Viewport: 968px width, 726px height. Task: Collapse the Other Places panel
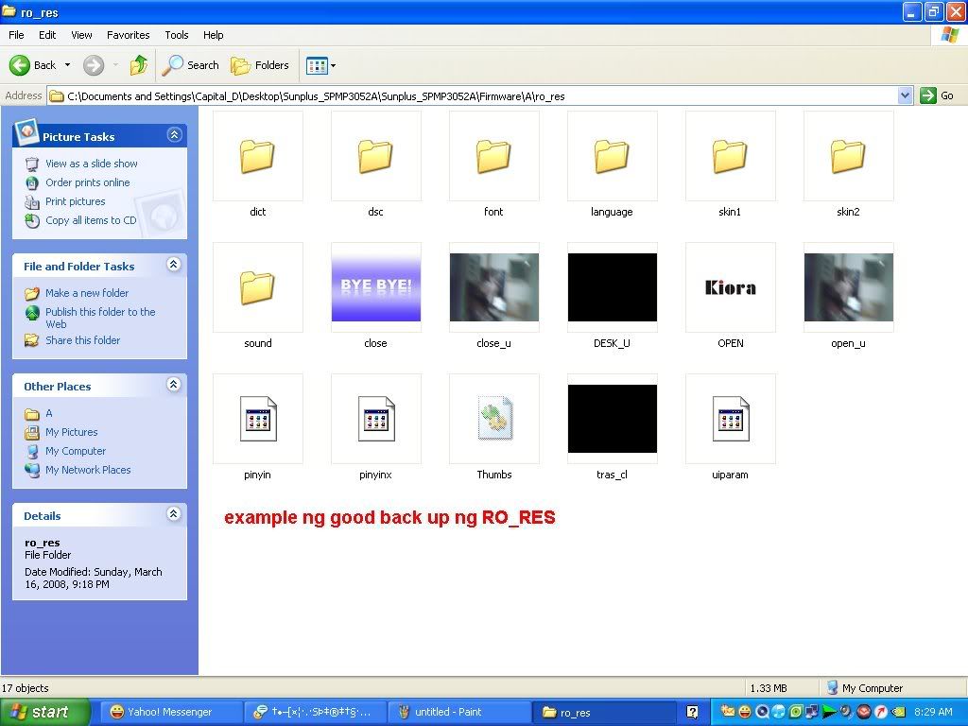pyautogui.click(x=174, y=385)
